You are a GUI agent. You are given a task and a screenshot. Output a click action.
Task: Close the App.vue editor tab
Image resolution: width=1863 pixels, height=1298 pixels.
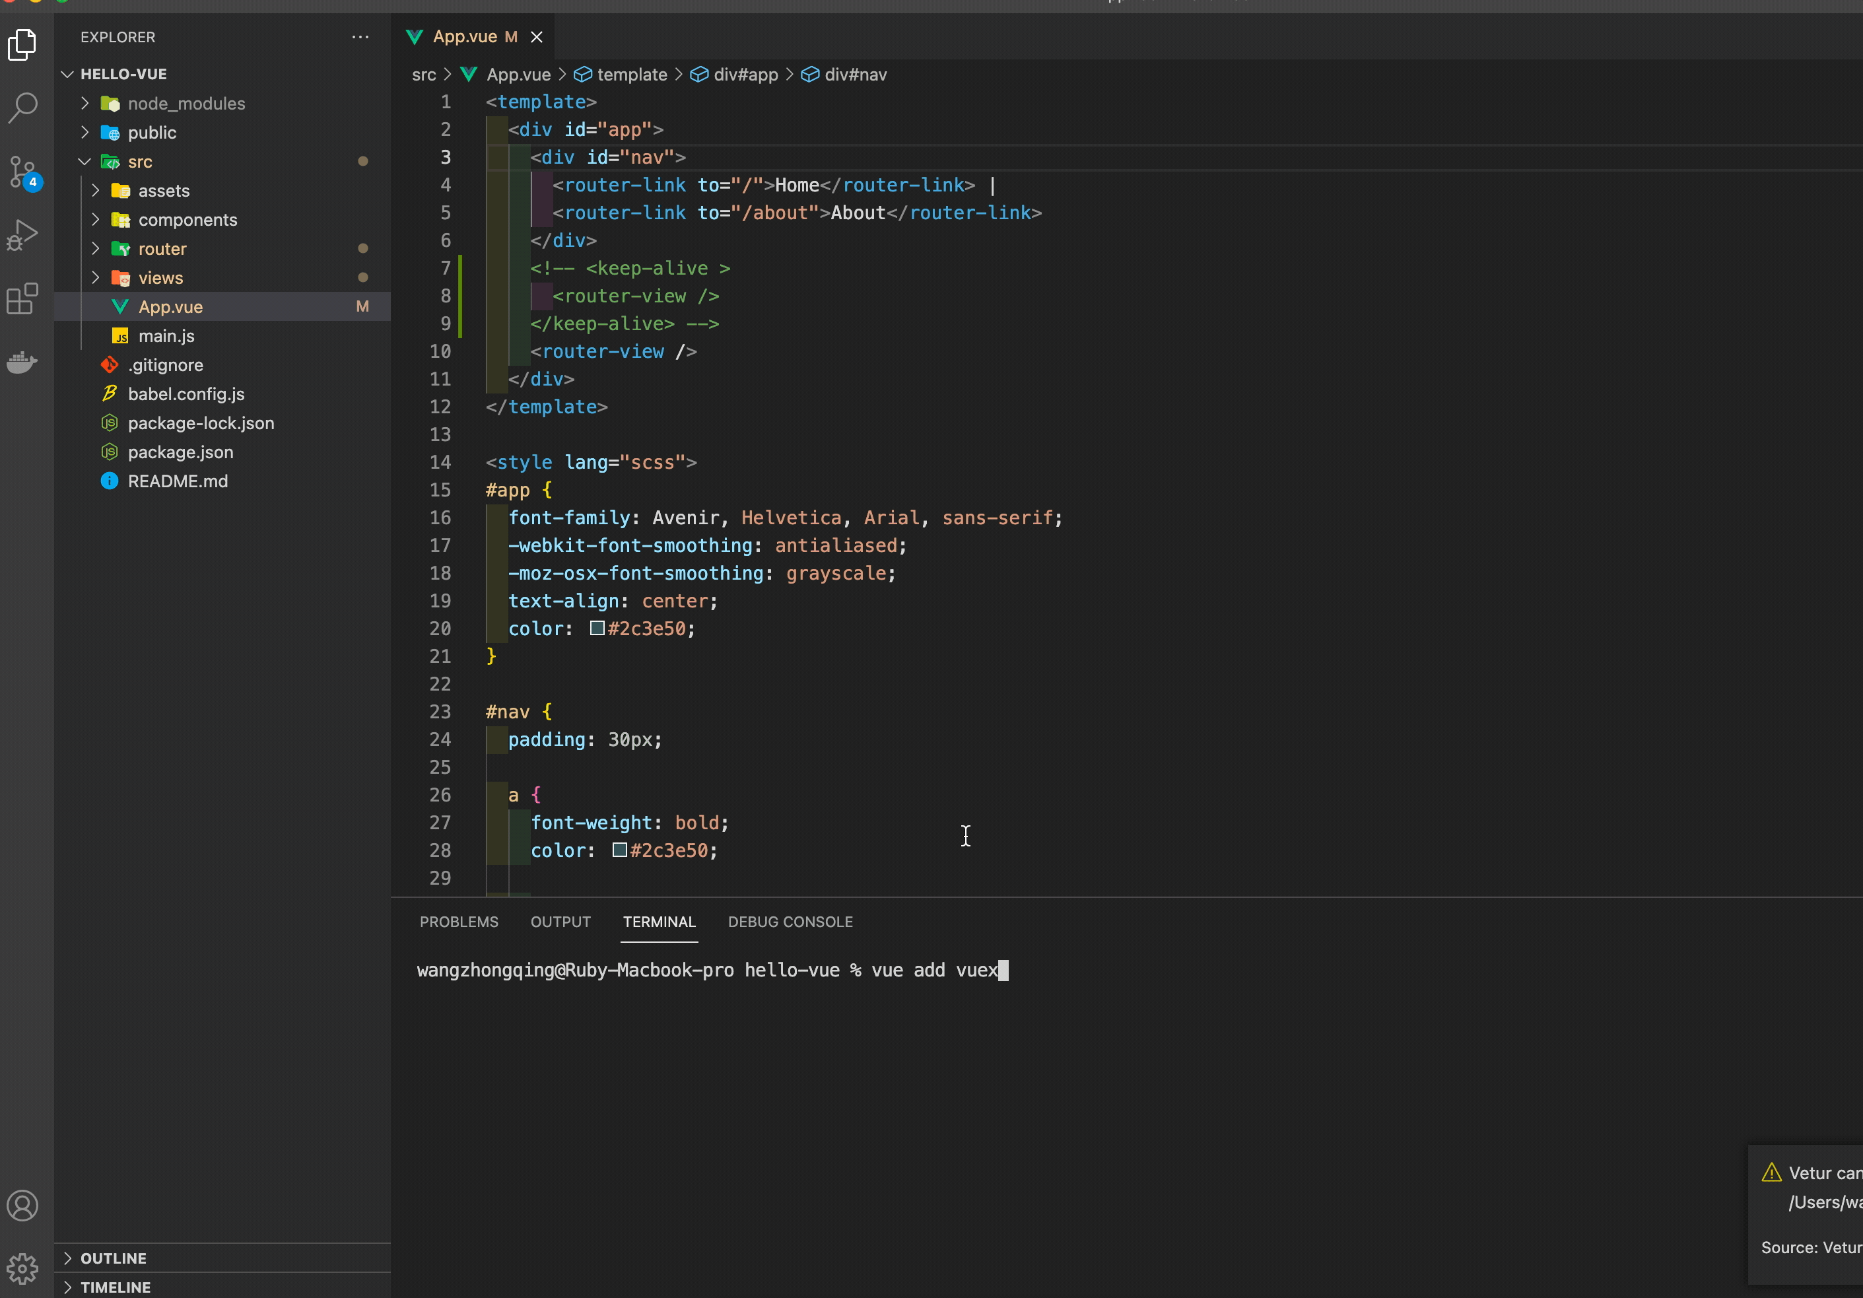coord(536,38)
